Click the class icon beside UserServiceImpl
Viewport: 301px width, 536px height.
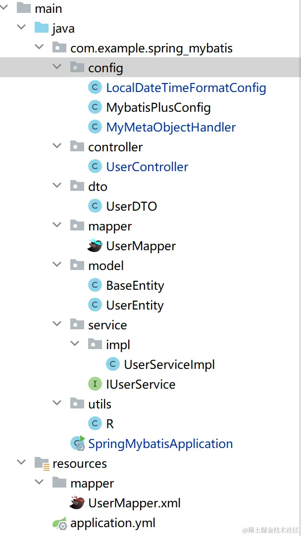pyautogui.click(x=112, y=364)
